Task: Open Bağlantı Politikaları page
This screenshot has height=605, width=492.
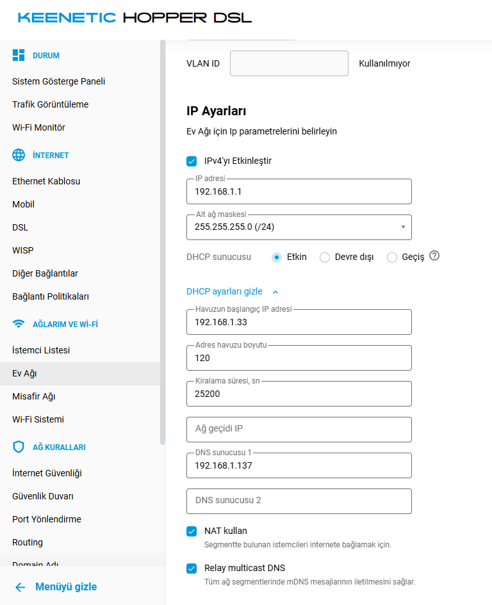Action: coord(51,296)
